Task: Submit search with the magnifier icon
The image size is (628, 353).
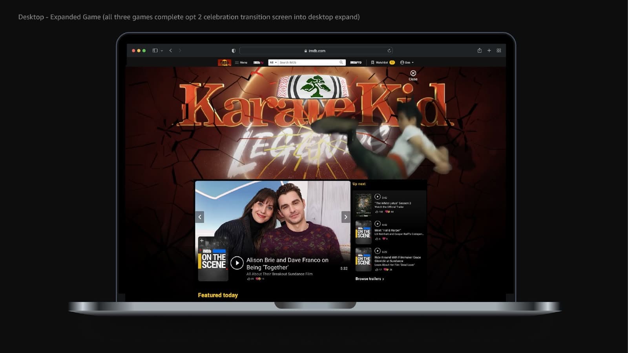Action: [x=341, y=62]
